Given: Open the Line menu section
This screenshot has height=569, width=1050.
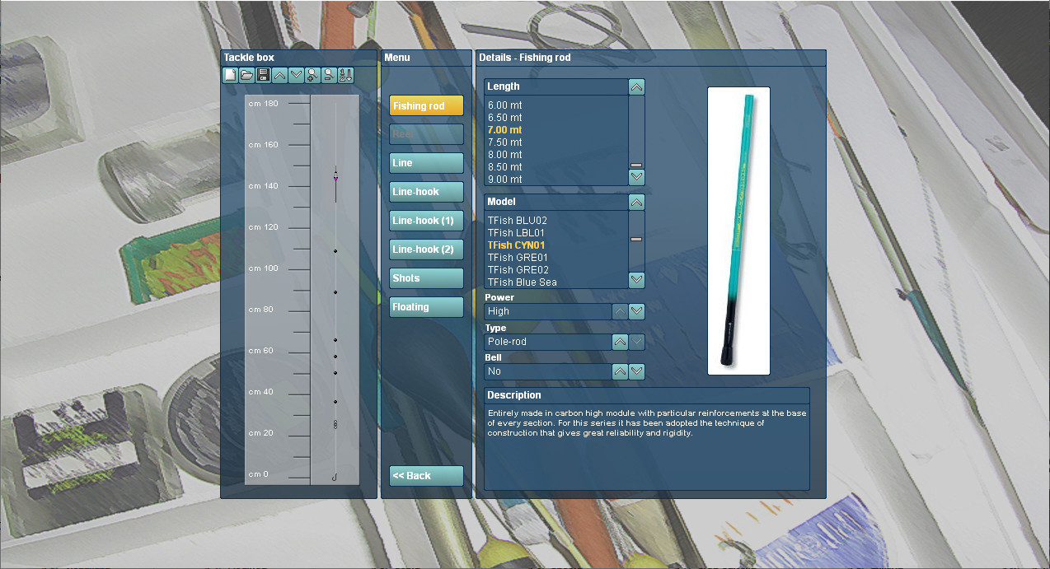Looking at the screenshot, I should coord(426,163).
